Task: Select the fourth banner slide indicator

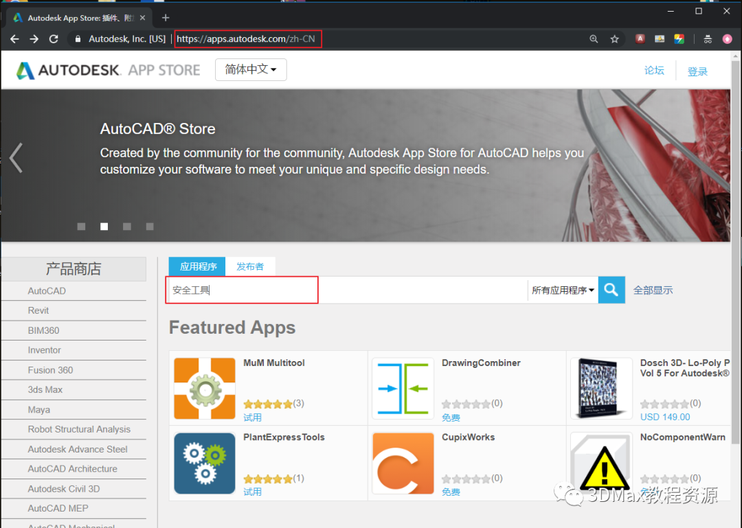Action: tap(150, 227)
